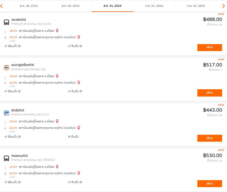Open map pin for ไทยสงวนทัวร์ 20:25 departure

pyautogui.click(x=57, y=166)
